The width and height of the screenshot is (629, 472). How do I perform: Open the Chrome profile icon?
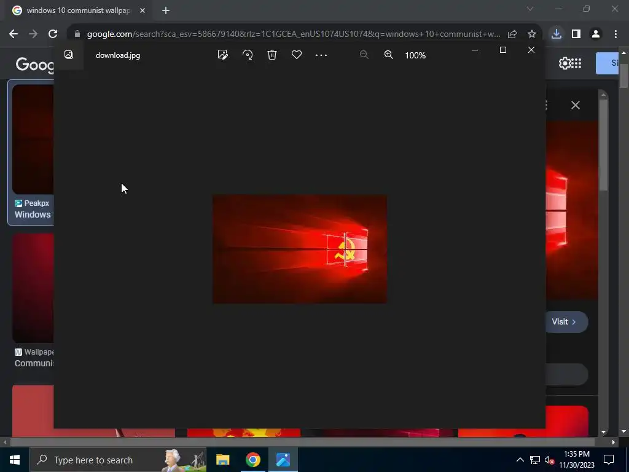click(596, 34)
